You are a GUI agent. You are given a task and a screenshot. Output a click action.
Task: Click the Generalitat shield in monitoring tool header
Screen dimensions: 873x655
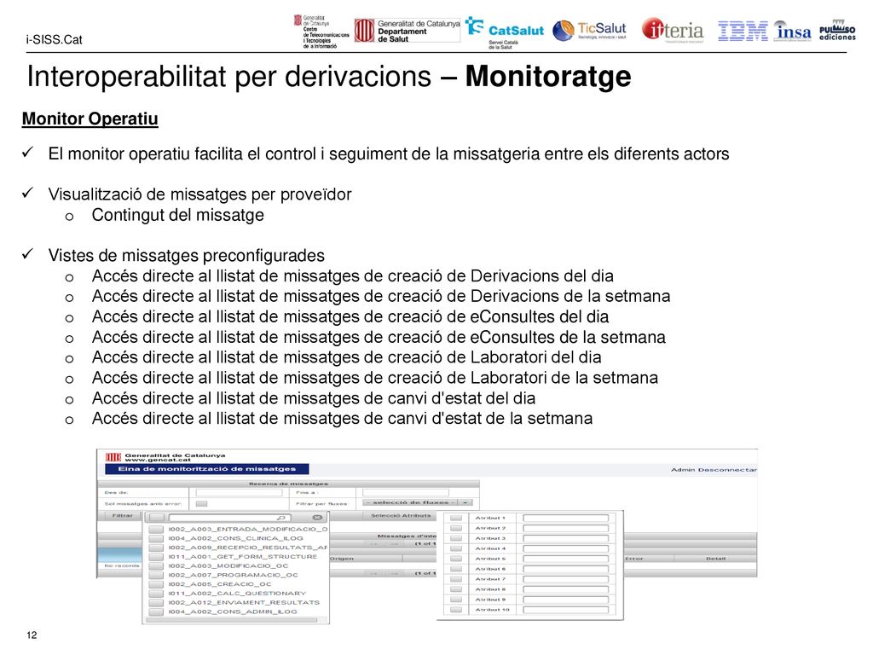[x=113, y=457]
